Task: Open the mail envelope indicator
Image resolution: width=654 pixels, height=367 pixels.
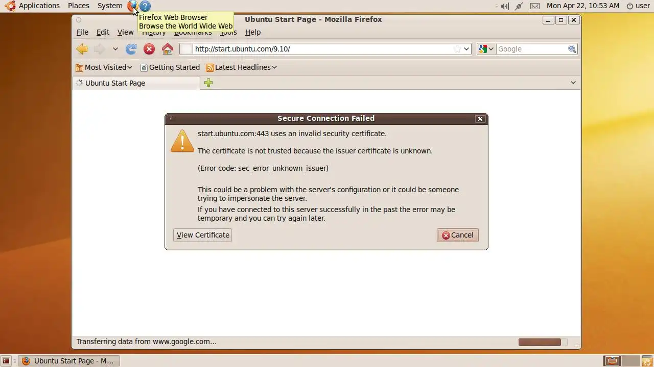Action: [x=535, y=6]
